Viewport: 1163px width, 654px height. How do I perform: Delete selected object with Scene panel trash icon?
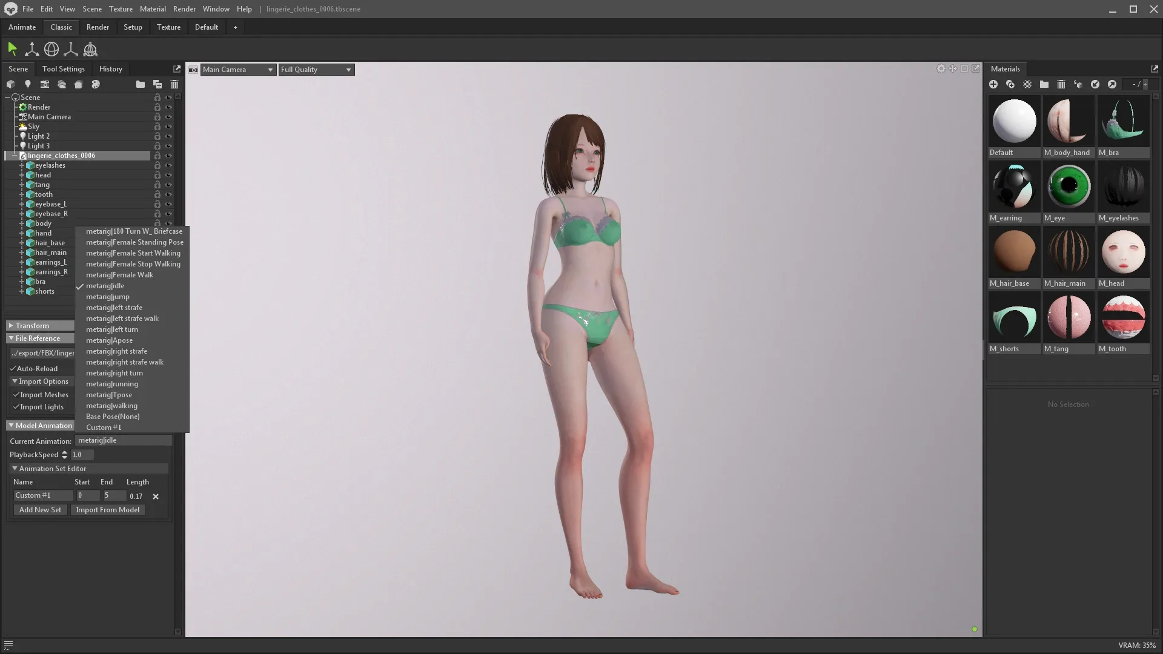[x=174, y=84]
